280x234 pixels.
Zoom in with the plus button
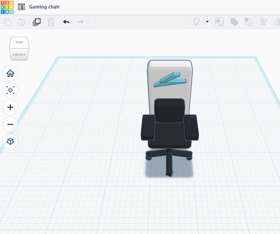[10, 107]
